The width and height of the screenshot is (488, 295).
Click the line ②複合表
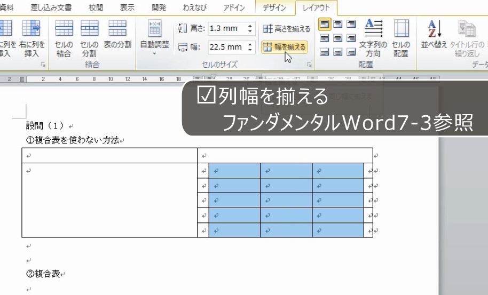point(43,274)
